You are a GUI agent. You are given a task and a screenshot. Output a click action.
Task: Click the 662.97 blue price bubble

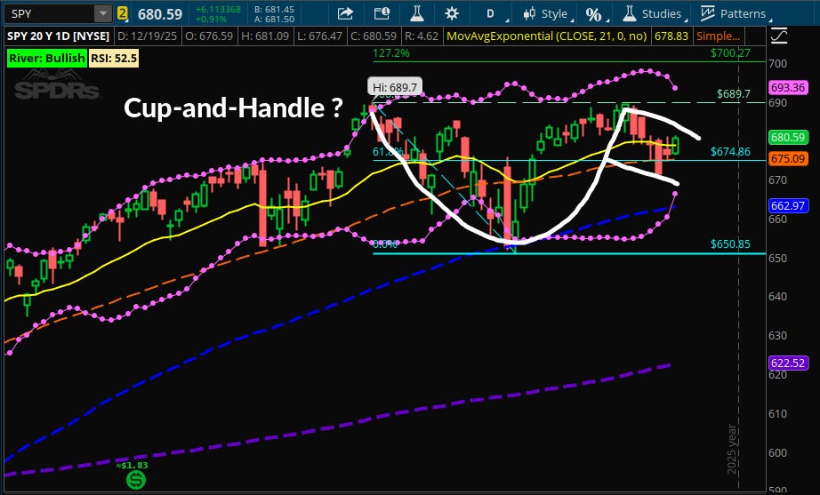click(x=788, y=205)
